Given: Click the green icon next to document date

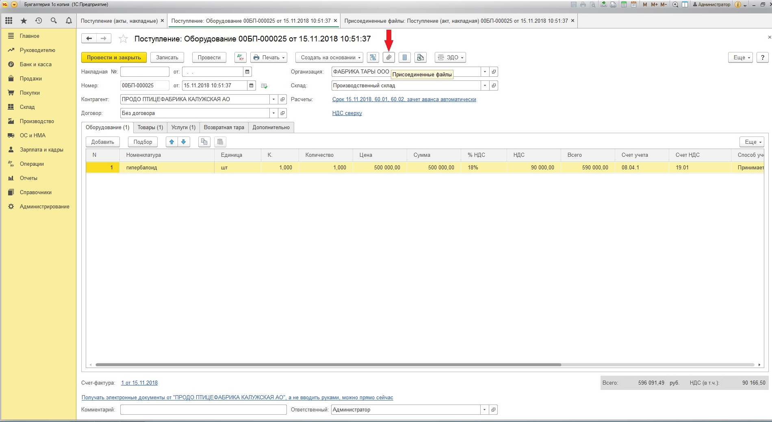Looking at the screenshot, I should pos(264,86).
